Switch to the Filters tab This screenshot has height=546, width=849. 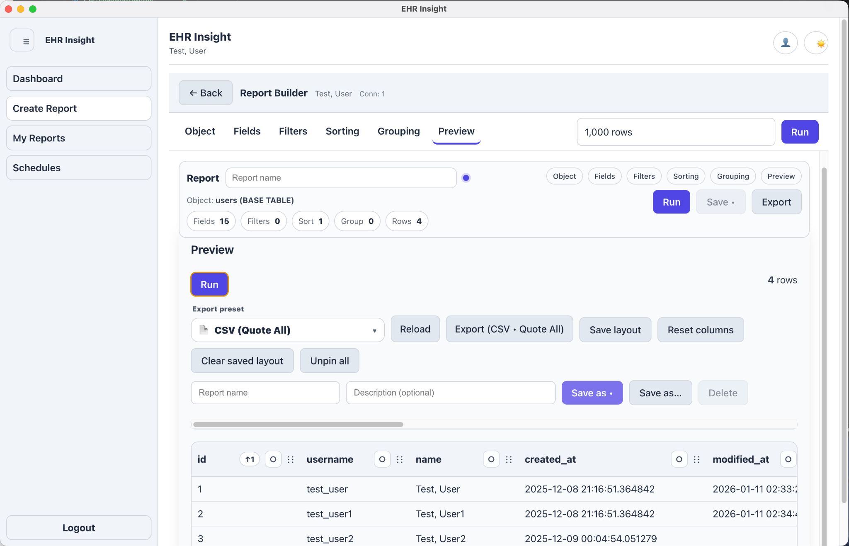[x=293, y=131]
